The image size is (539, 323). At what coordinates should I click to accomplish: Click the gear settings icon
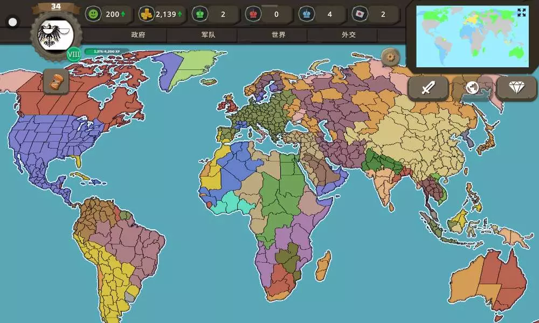(x=390, y=57)
